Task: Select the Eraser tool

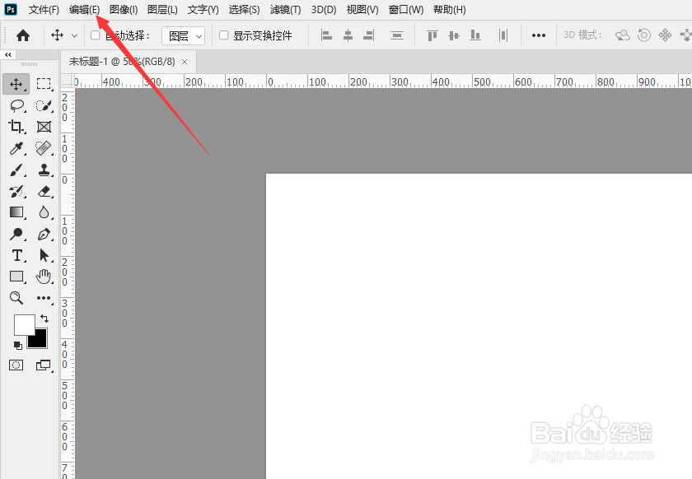Action: coord(44,191)
